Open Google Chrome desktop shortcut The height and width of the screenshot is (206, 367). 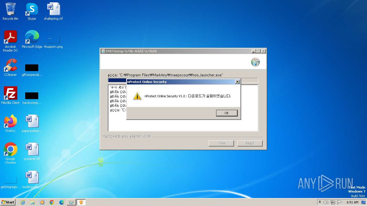(10, 153)
